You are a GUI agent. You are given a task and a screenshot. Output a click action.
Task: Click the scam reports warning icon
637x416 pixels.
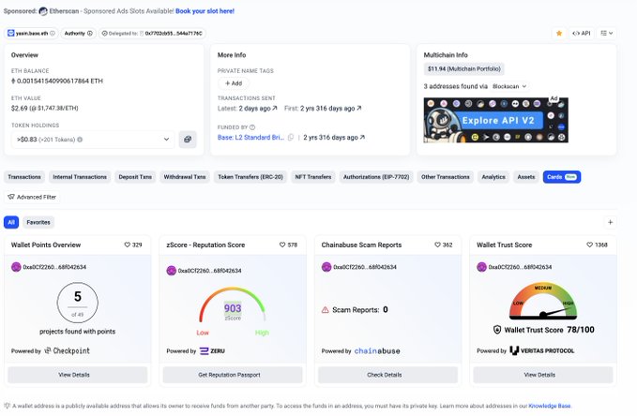coord(326,310)
